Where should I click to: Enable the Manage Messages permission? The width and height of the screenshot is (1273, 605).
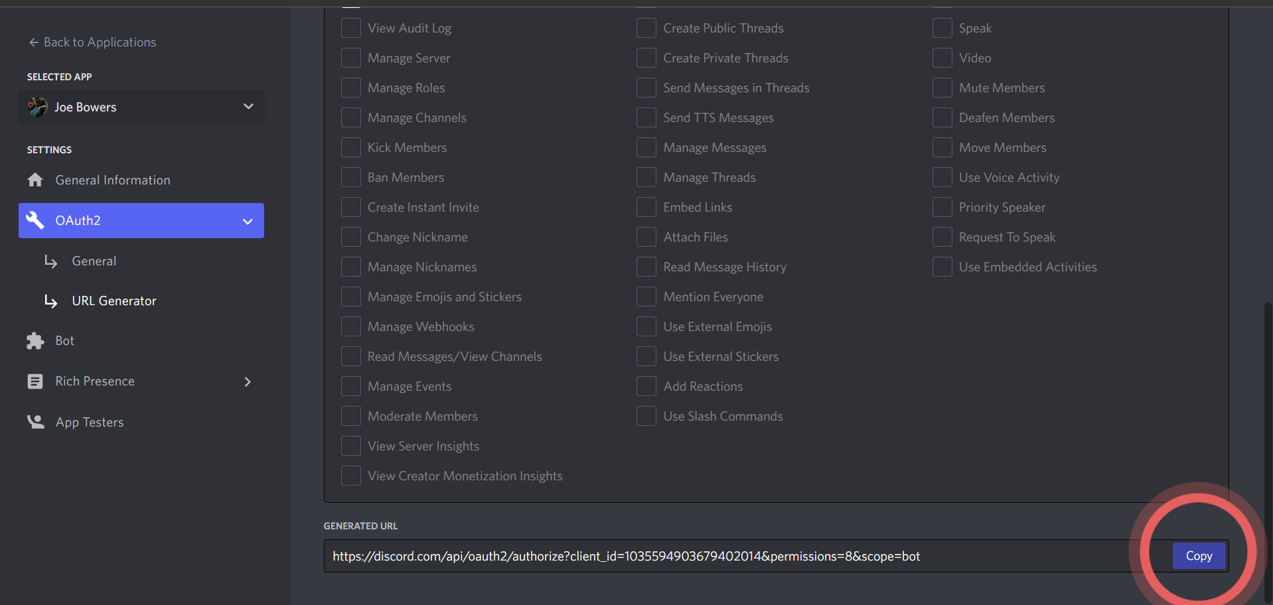(x=646, y=147)
